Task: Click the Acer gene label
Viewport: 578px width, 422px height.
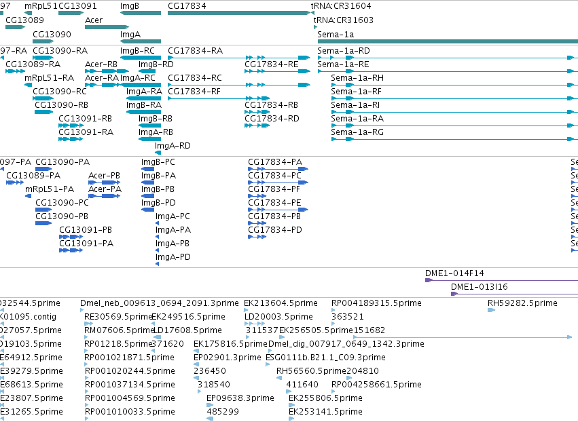Action: coord(94,20)
